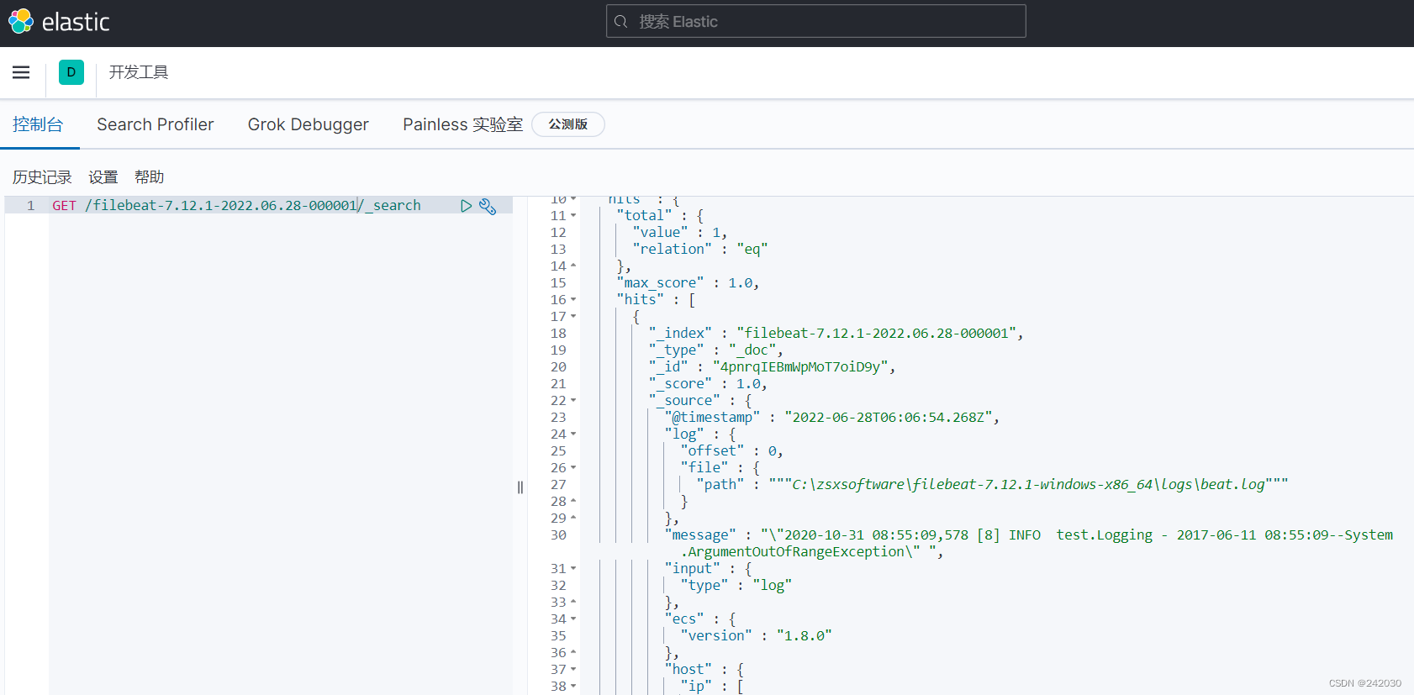Image resolution: width=1414 pixels, height=695 pixels.
Task: Collapse the fold at line 26 "file"
Action: click(573, 468)
